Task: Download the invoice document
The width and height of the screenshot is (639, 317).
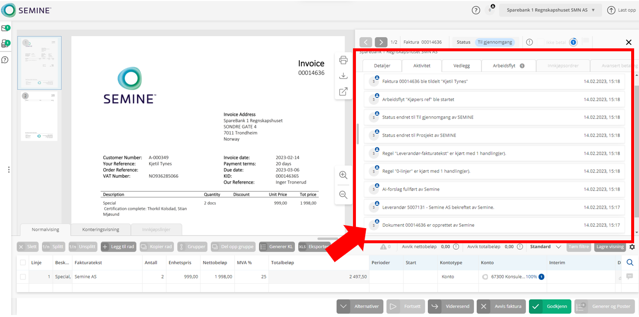Action: (343, 76)
